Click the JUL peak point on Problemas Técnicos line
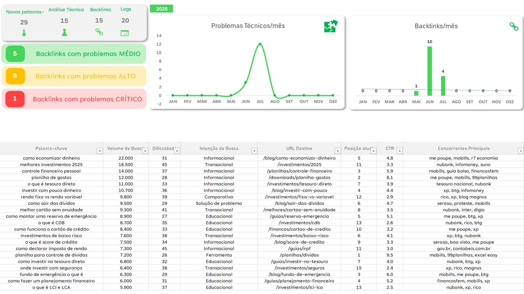The image size is (524, 294). tap(260, 44)
